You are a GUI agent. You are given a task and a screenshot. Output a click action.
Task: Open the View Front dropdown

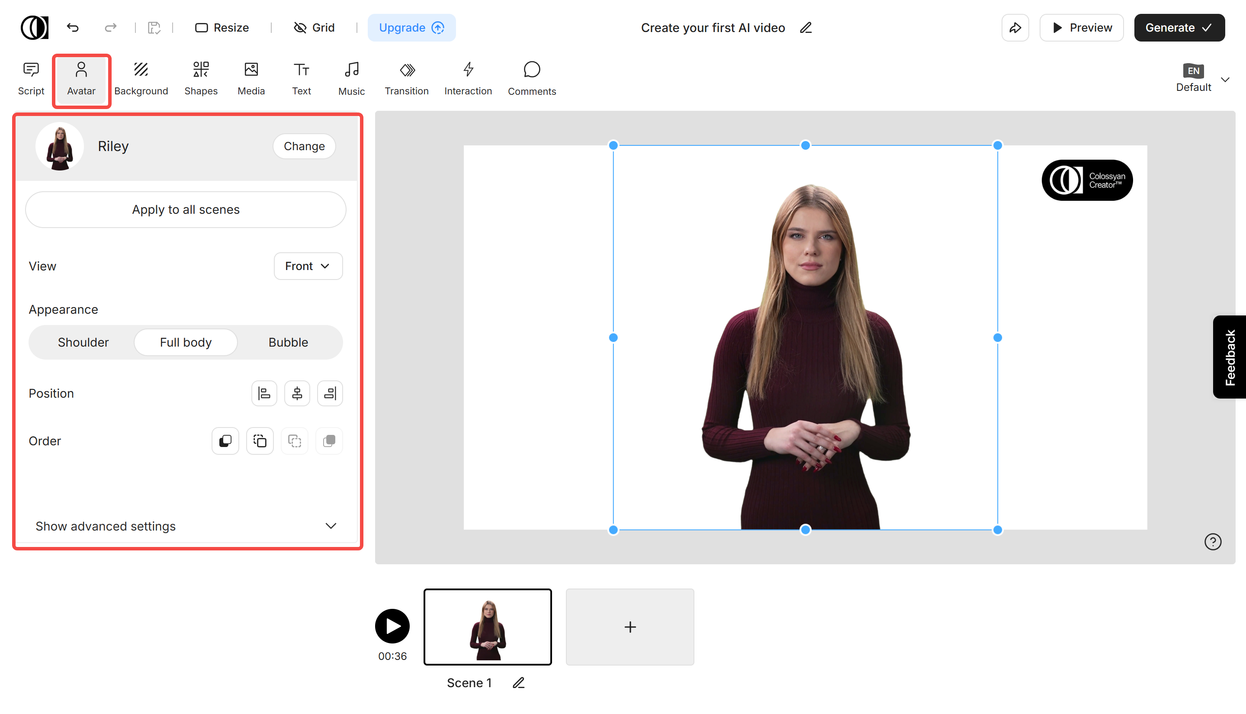pyautogui.click(x=308, y=266)
